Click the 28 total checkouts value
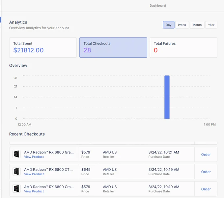The image size is (224, 198). [87, 50]
